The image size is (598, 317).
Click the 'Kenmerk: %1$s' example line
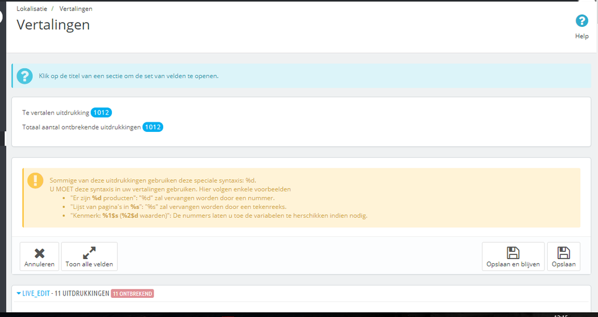tap(218, 216)
